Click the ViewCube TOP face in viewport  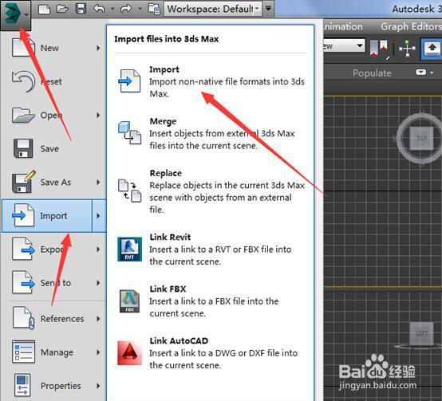[421, 138]
